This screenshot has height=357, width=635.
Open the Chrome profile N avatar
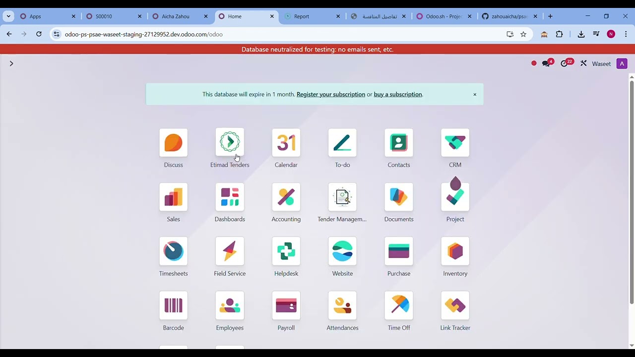point(611,34)
